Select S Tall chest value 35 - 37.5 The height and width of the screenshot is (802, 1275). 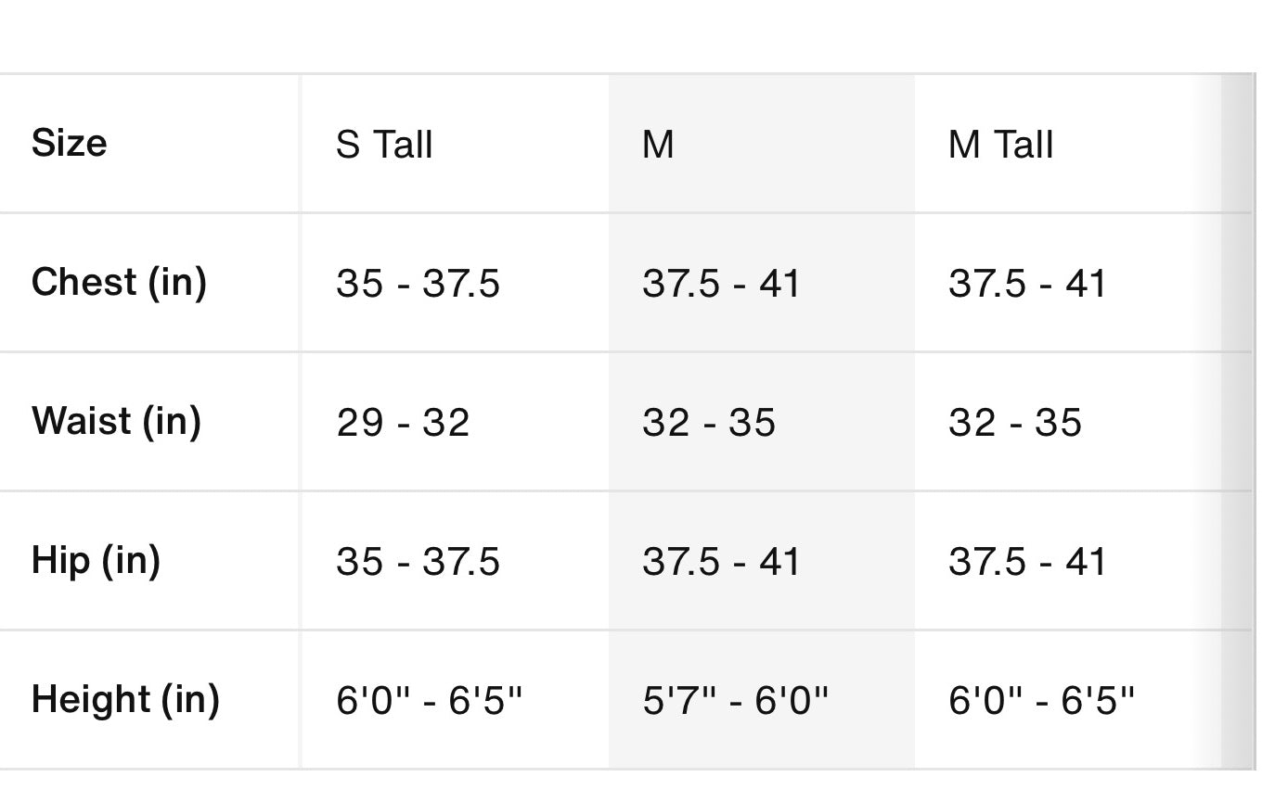click(418, 284)
